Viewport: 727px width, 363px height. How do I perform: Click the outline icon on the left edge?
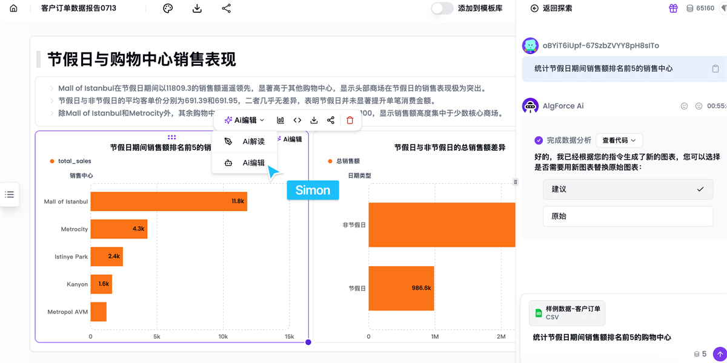pos(8,195)
